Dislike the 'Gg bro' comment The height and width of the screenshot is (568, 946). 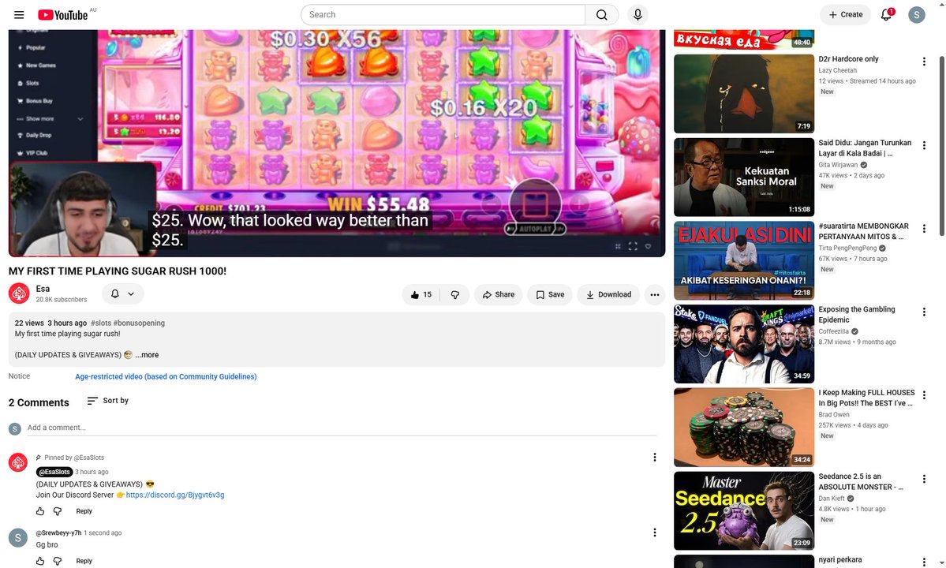tap(58, 562)
